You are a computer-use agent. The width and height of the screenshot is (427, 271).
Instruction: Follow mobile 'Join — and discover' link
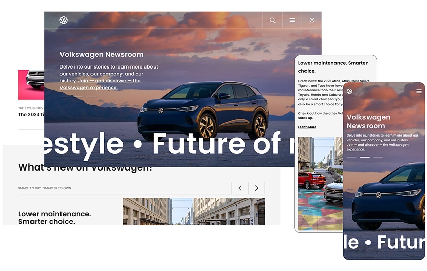pyautogui.click(x=377, y=147)
